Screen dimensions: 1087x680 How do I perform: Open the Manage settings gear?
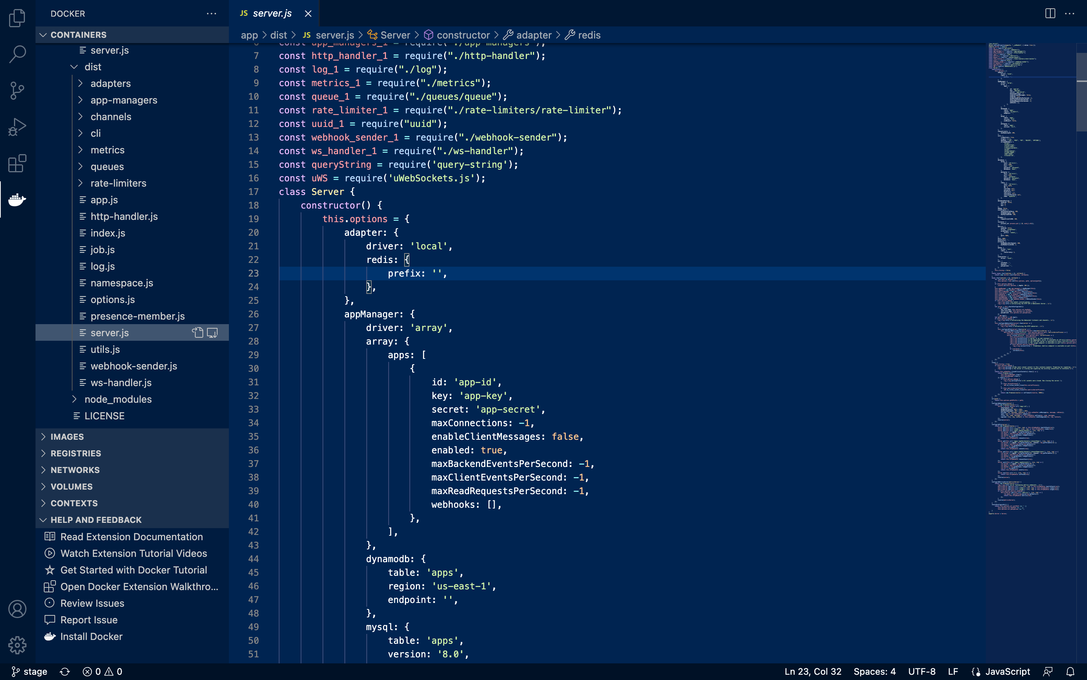(x=17, y=645)
